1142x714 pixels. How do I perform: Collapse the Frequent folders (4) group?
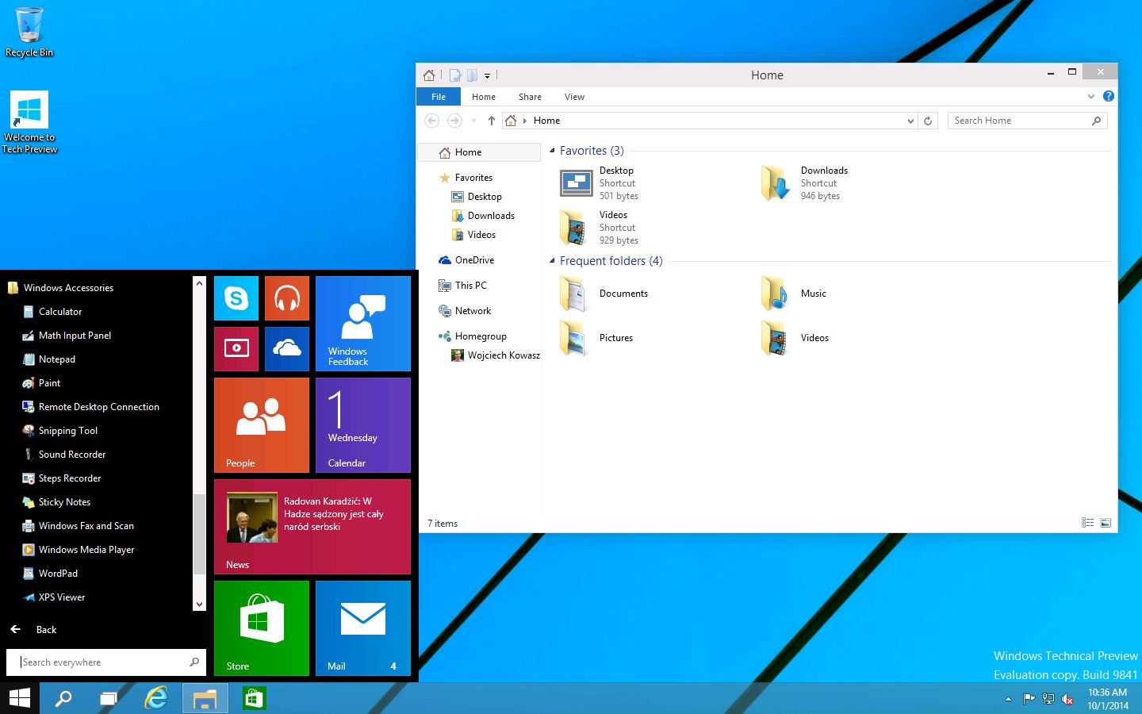(552, 260)
